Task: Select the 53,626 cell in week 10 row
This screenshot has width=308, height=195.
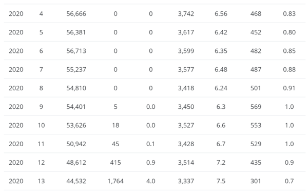Action: pyautogui.click(x=76, y=125)
